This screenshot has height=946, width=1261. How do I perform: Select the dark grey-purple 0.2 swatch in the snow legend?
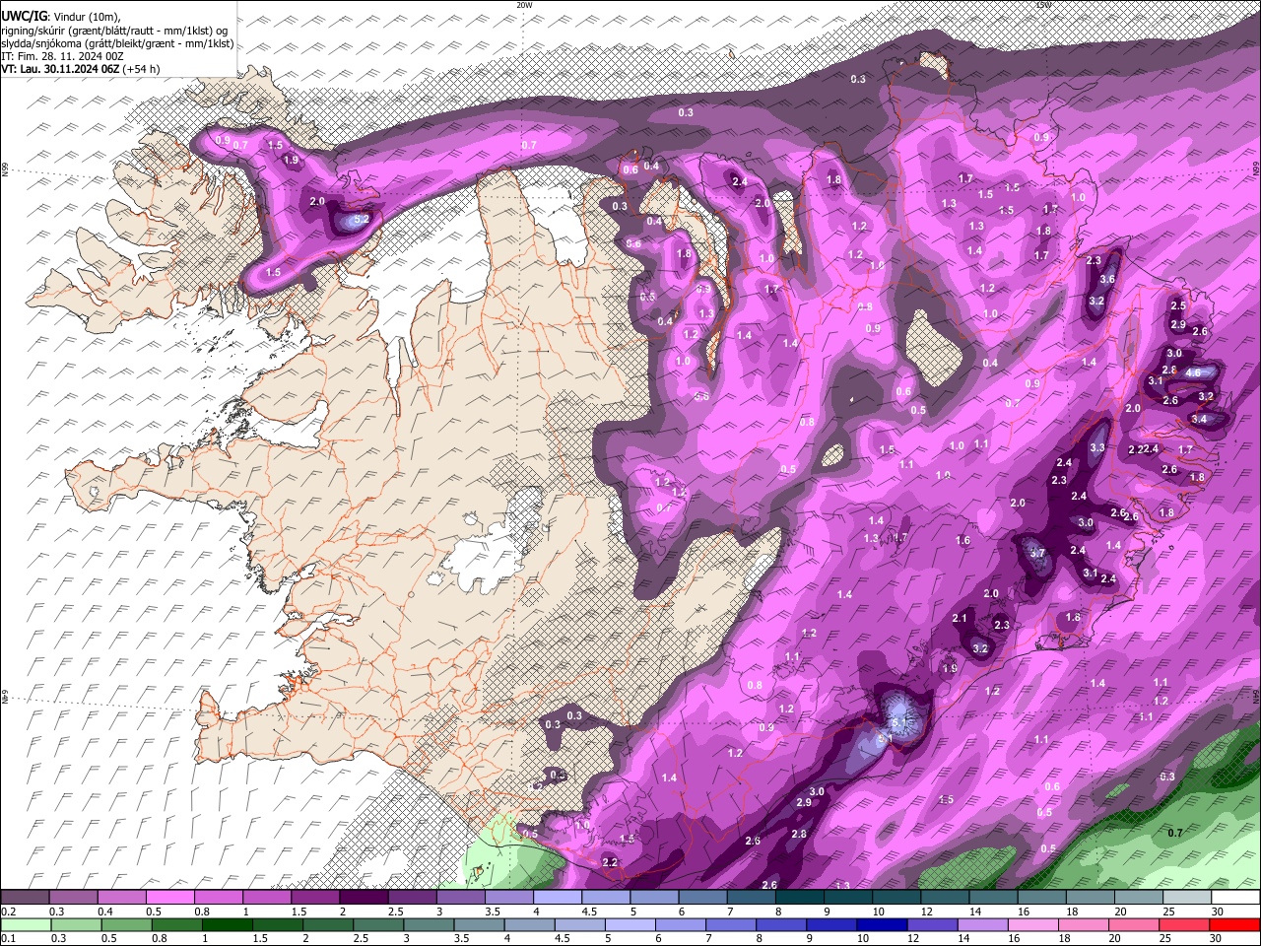click(25, 898)
